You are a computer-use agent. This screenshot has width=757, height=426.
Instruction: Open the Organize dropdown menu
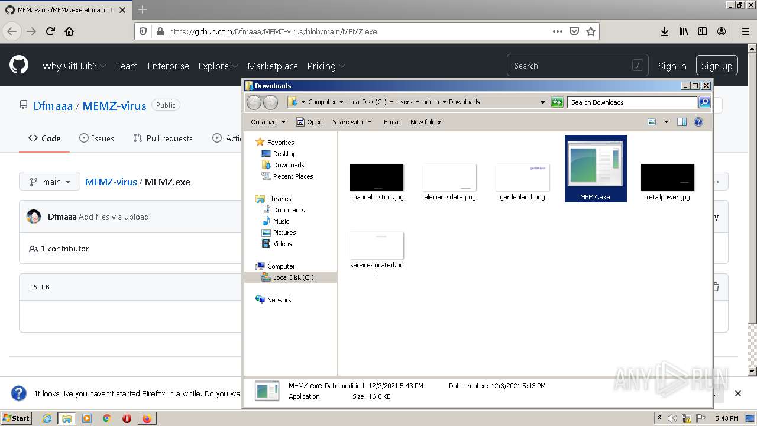click(x=268, y=122)
